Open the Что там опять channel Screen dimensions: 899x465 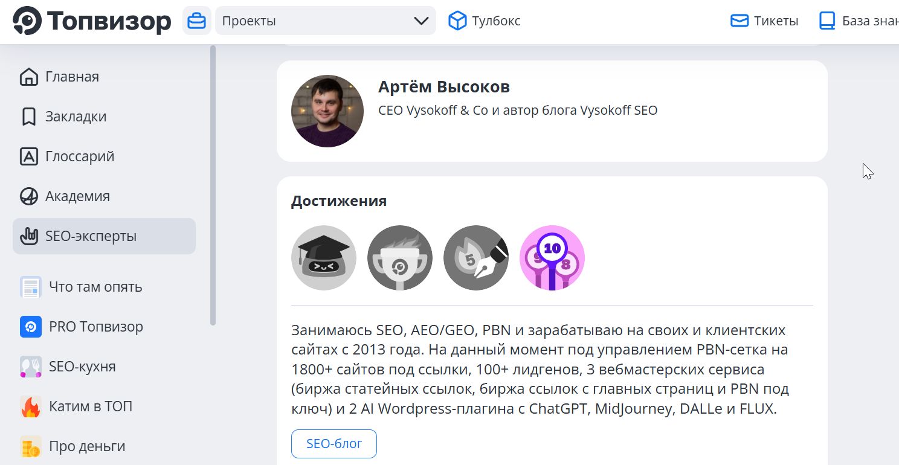pyautogui.click(x=104, y=287)
